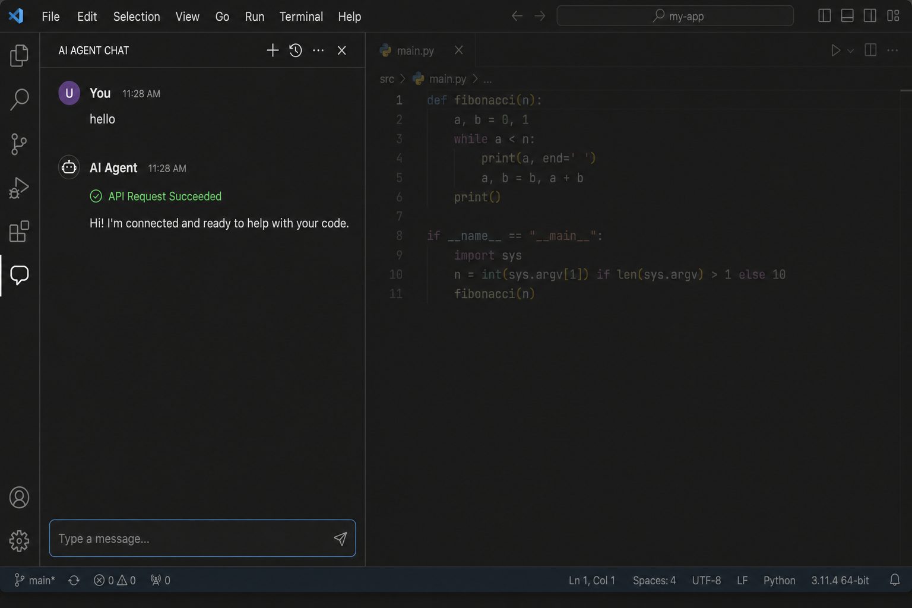Open the Go menu

pos(222,17)
